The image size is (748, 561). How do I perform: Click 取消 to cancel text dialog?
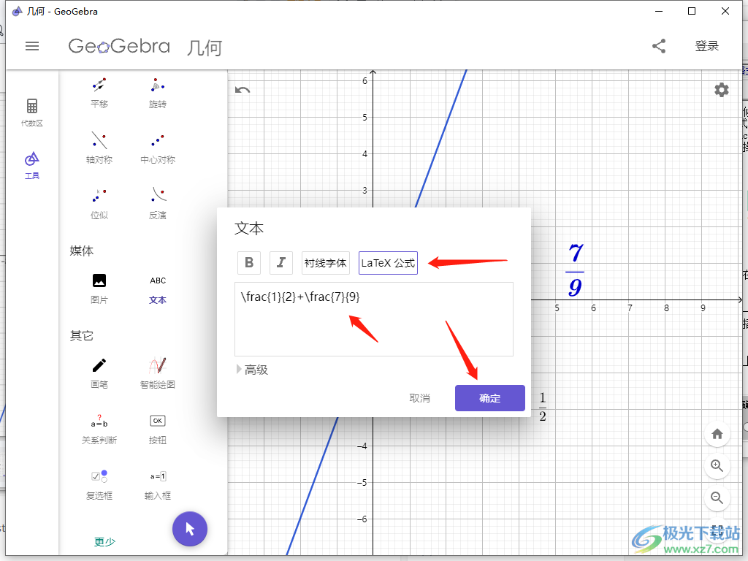pos(420,398)
